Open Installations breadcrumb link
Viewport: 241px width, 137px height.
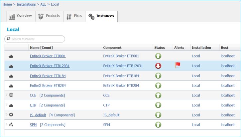[x=26, y=4]
